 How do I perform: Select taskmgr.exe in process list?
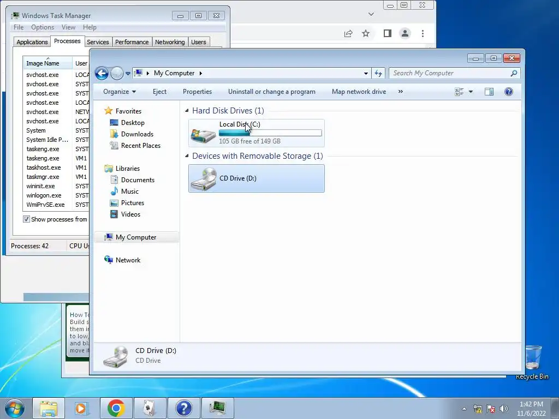point(43,177)
